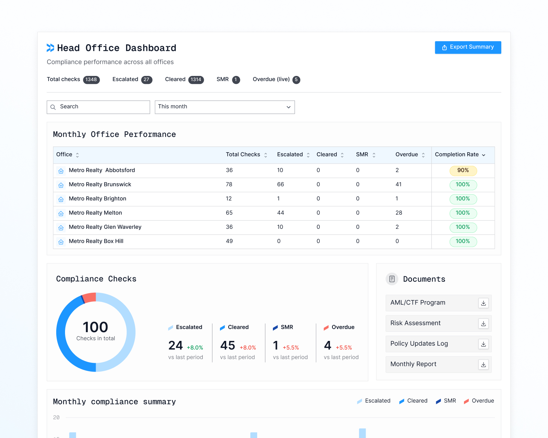Open Metro Realty Brighton office name

click(x=98, y=199)
